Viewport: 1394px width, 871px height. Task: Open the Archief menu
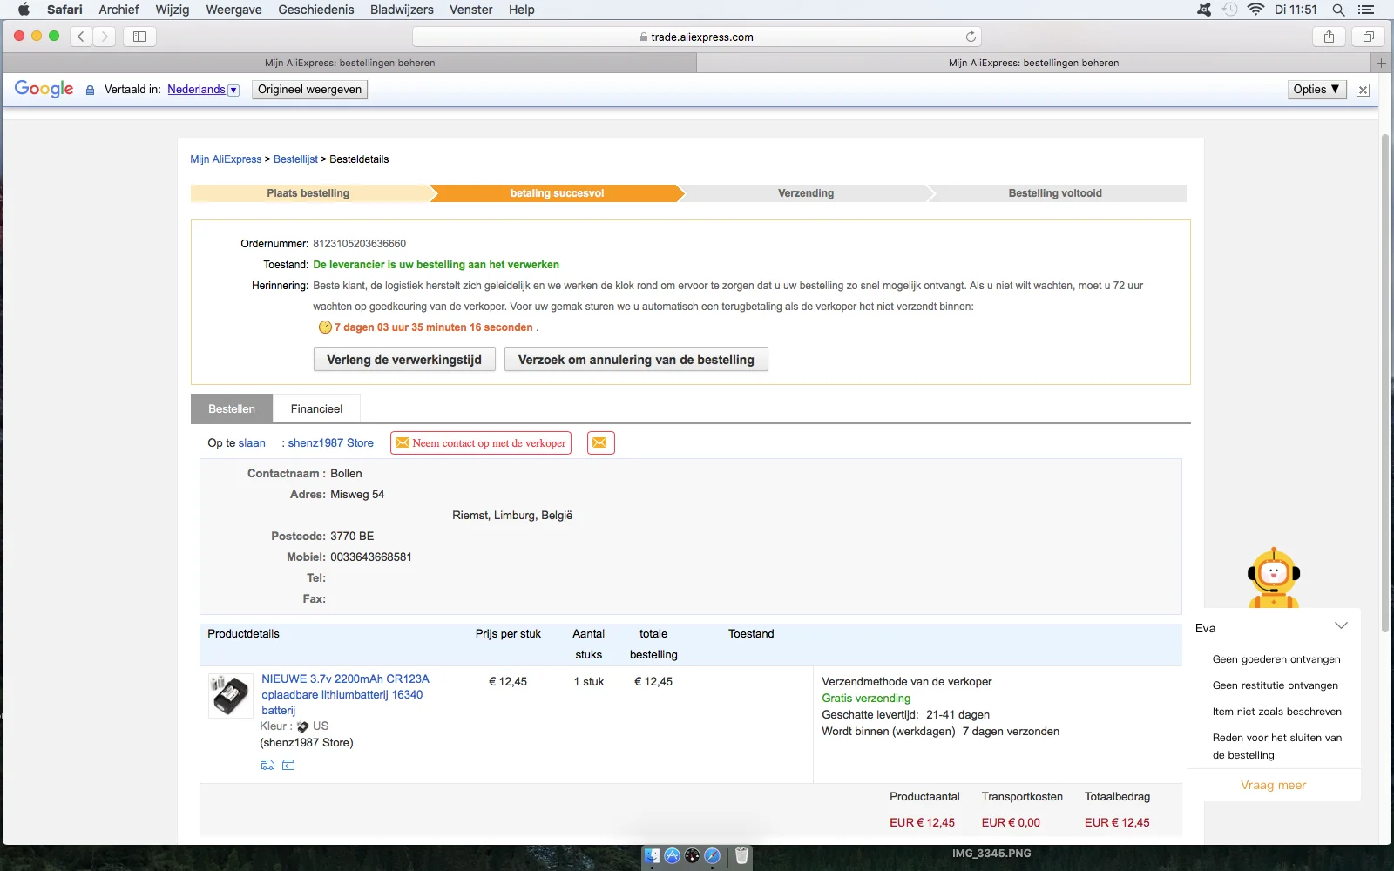coord(118,10)
